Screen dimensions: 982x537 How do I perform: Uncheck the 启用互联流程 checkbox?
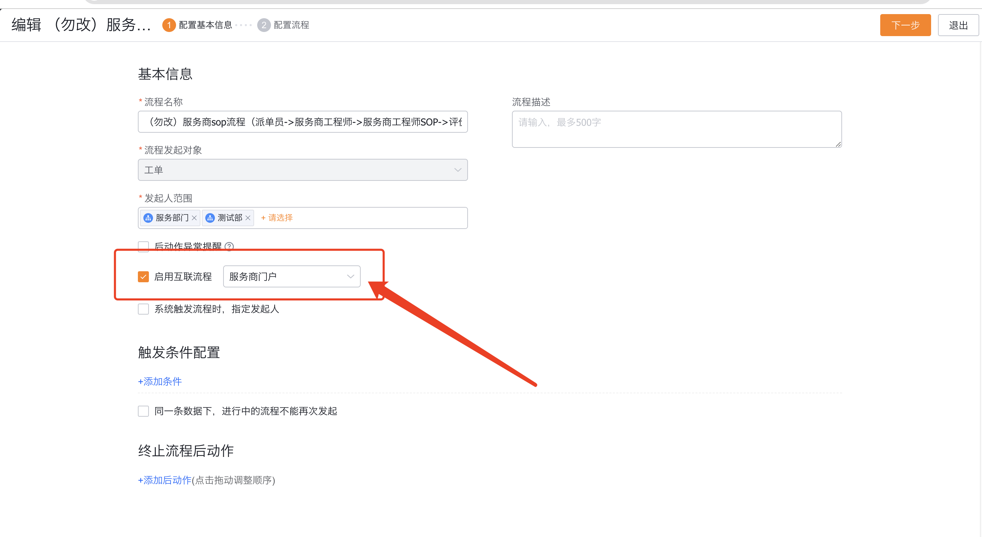click(x=143, y=276)
